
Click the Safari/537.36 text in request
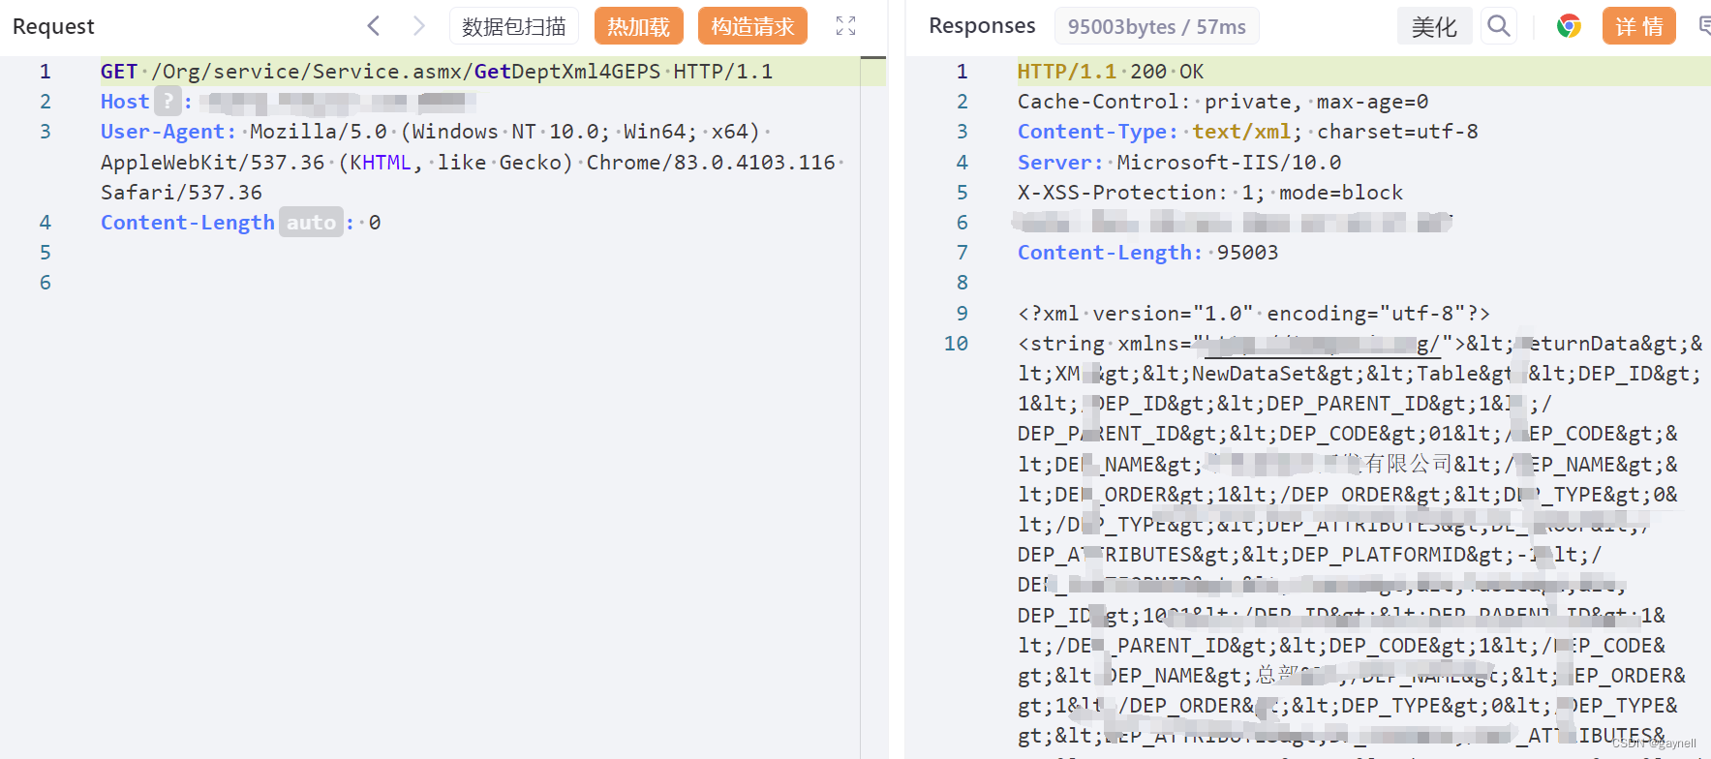pos(181,192)
